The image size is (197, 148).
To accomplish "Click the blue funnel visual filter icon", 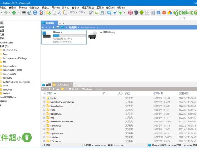I will pos(115,12).
